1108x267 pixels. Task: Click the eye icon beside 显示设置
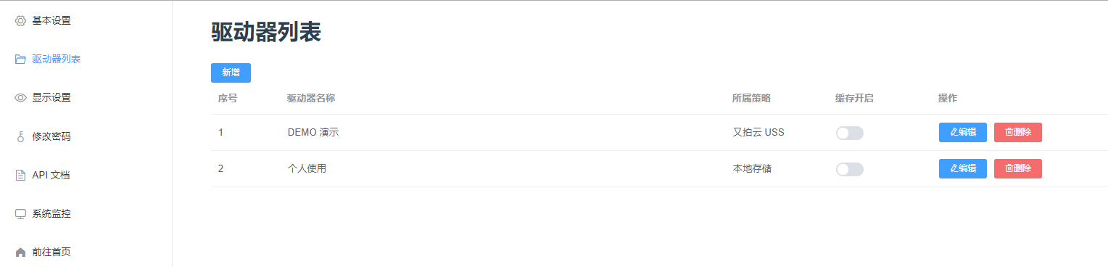20,97
